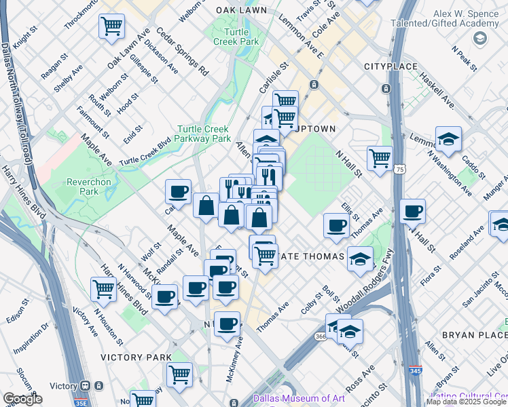Select the coffee cup marker near Maple Ave and Cedar Springs

tap(178, 192)
